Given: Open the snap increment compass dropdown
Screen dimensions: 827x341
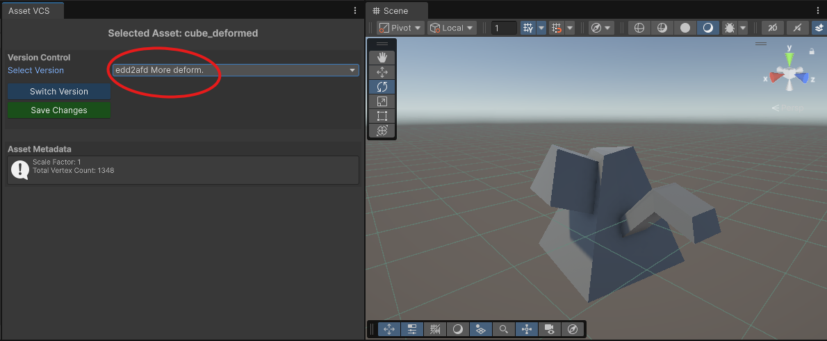Looking at the screenshot, I should 601,28.
